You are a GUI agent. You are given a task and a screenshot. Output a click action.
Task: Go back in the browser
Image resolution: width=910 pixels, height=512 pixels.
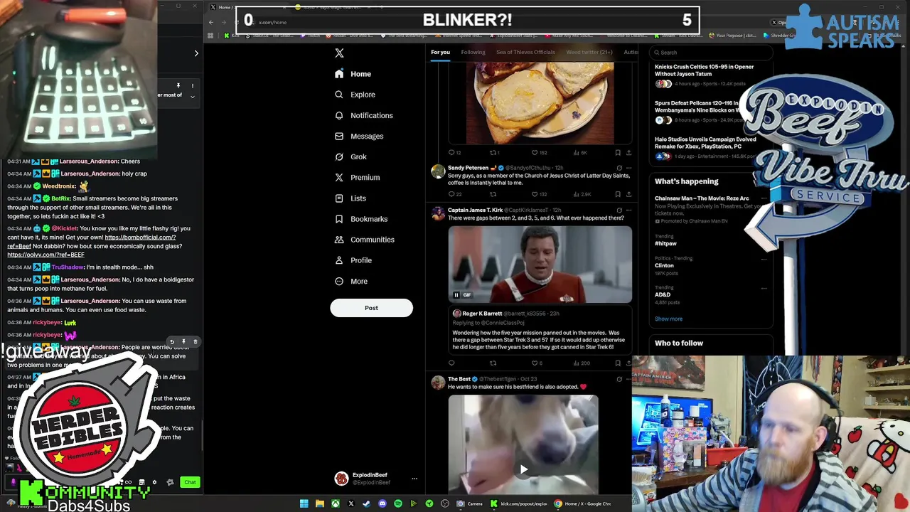tap(210, 22)
